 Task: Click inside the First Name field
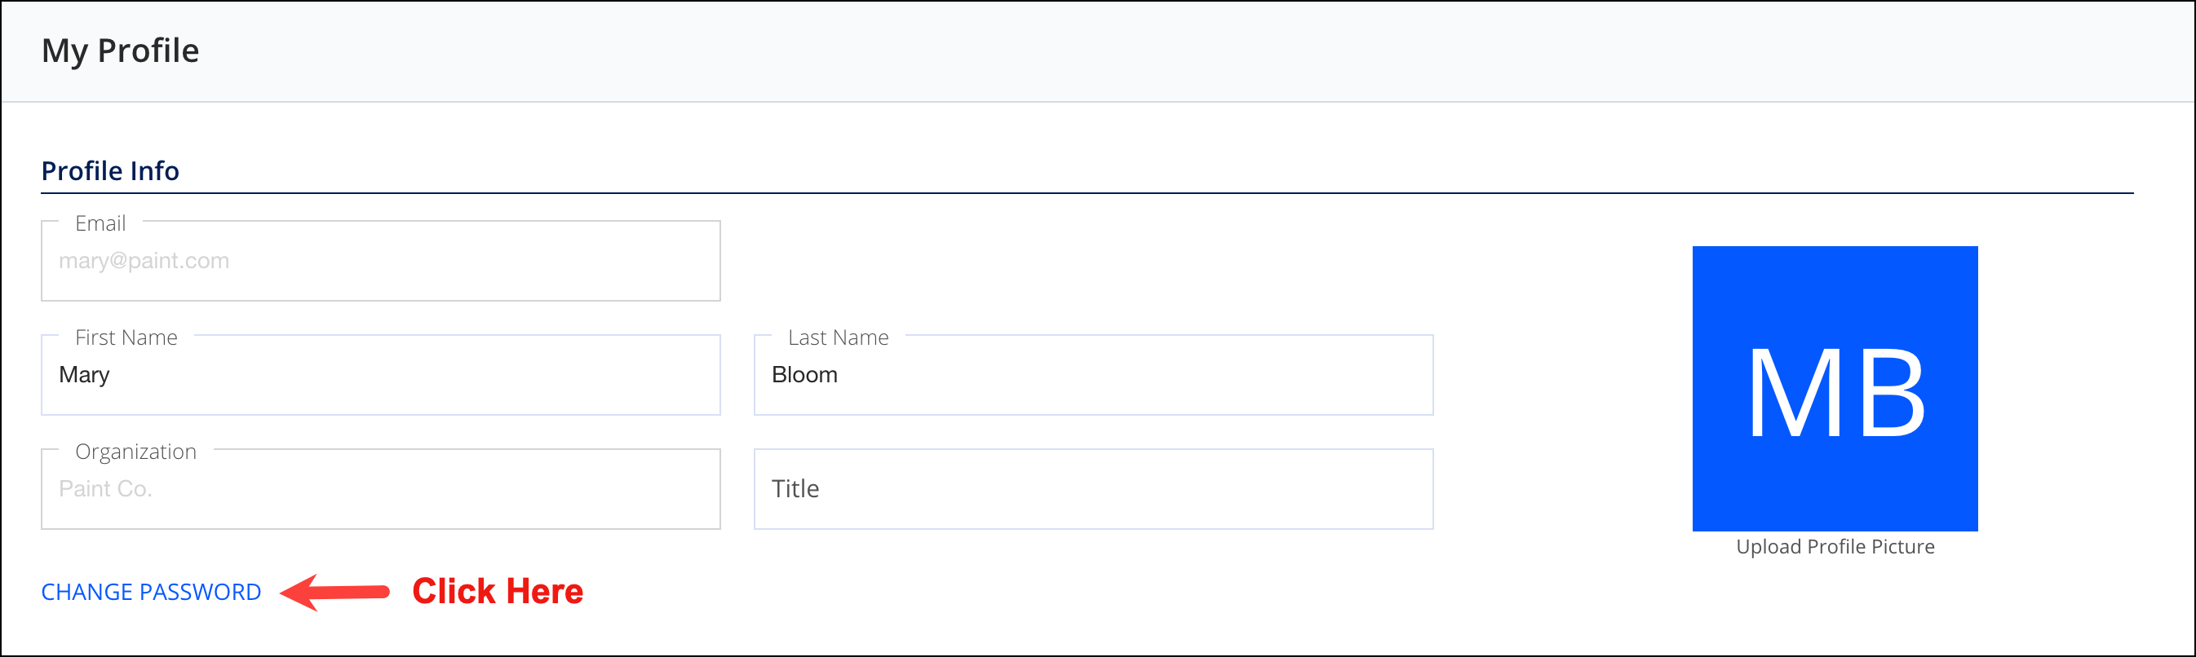[380, 375]
